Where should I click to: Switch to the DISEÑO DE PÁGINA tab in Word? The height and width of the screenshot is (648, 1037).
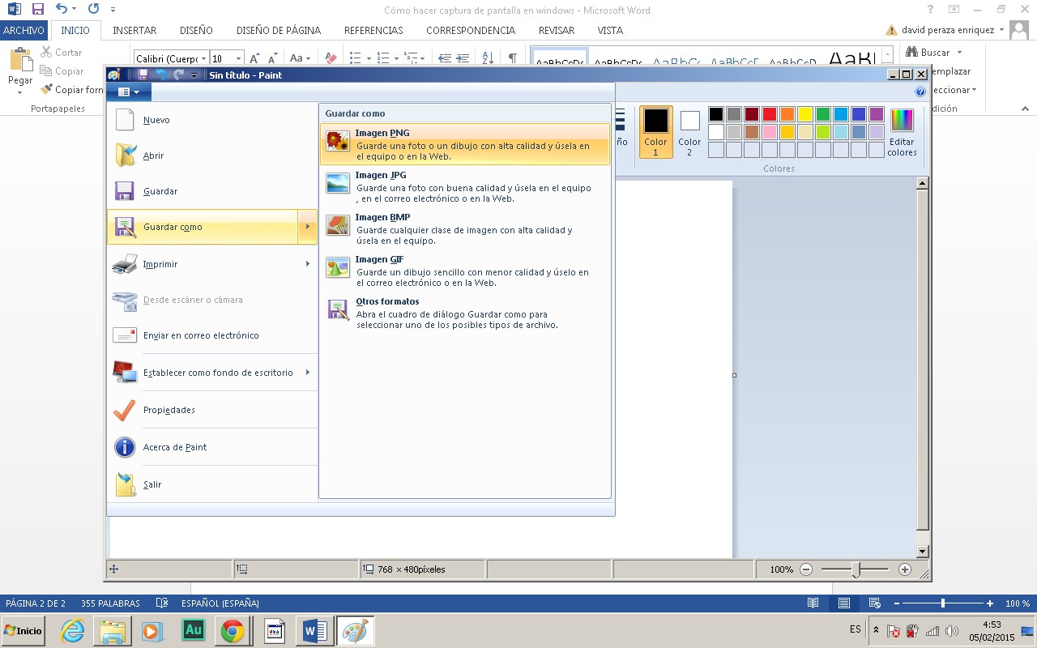click(279, 31)
